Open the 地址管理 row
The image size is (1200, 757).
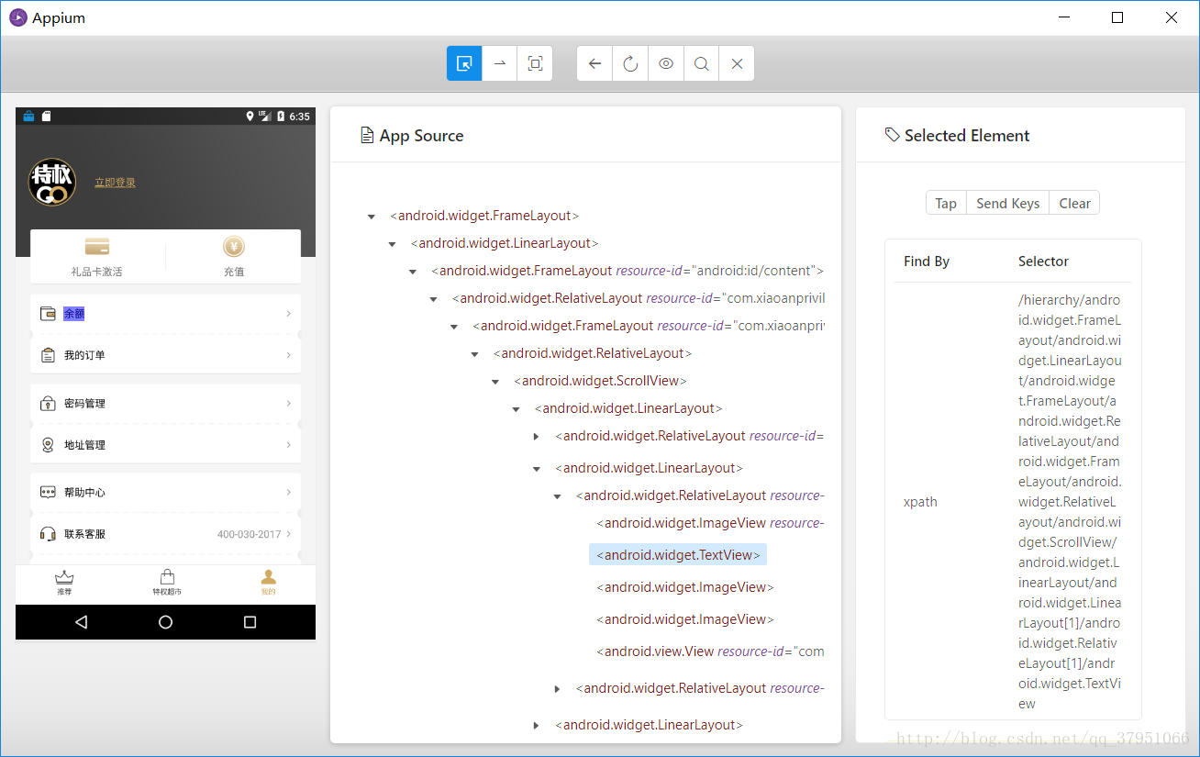[165, 445]
